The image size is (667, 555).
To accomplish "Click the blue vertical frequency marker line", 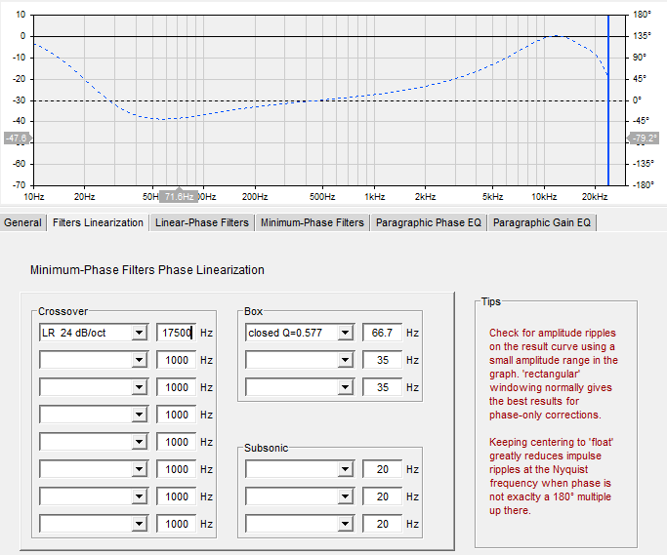I will [x=608, y=99].
